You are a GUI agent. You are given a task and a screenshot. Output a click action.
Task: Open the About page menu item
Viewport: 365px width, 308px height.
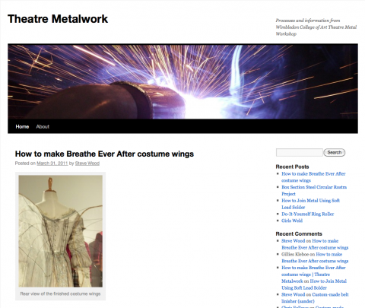pos(43,126)
